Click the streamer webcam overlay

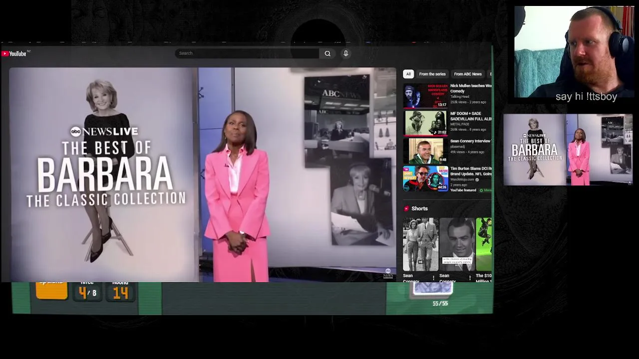tap(574, 52)
